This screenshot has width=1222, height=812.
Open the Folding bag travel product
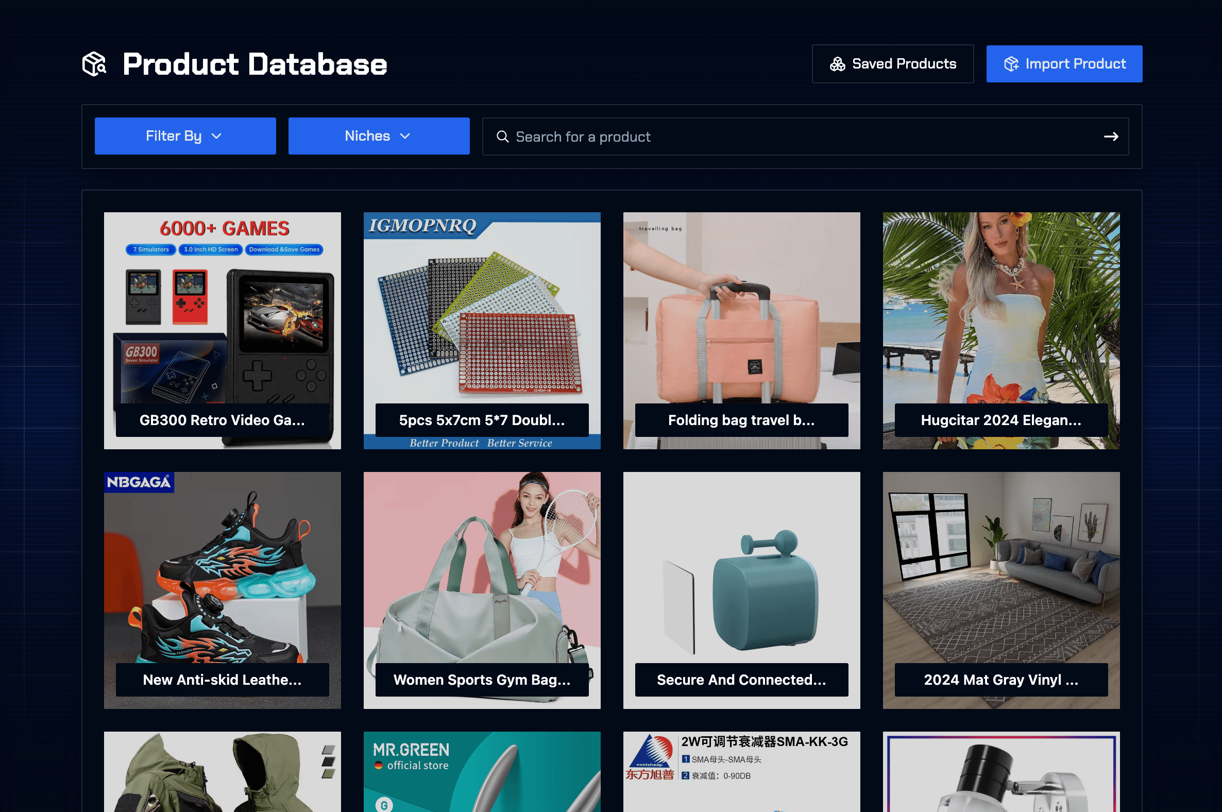tap(741, 330)
